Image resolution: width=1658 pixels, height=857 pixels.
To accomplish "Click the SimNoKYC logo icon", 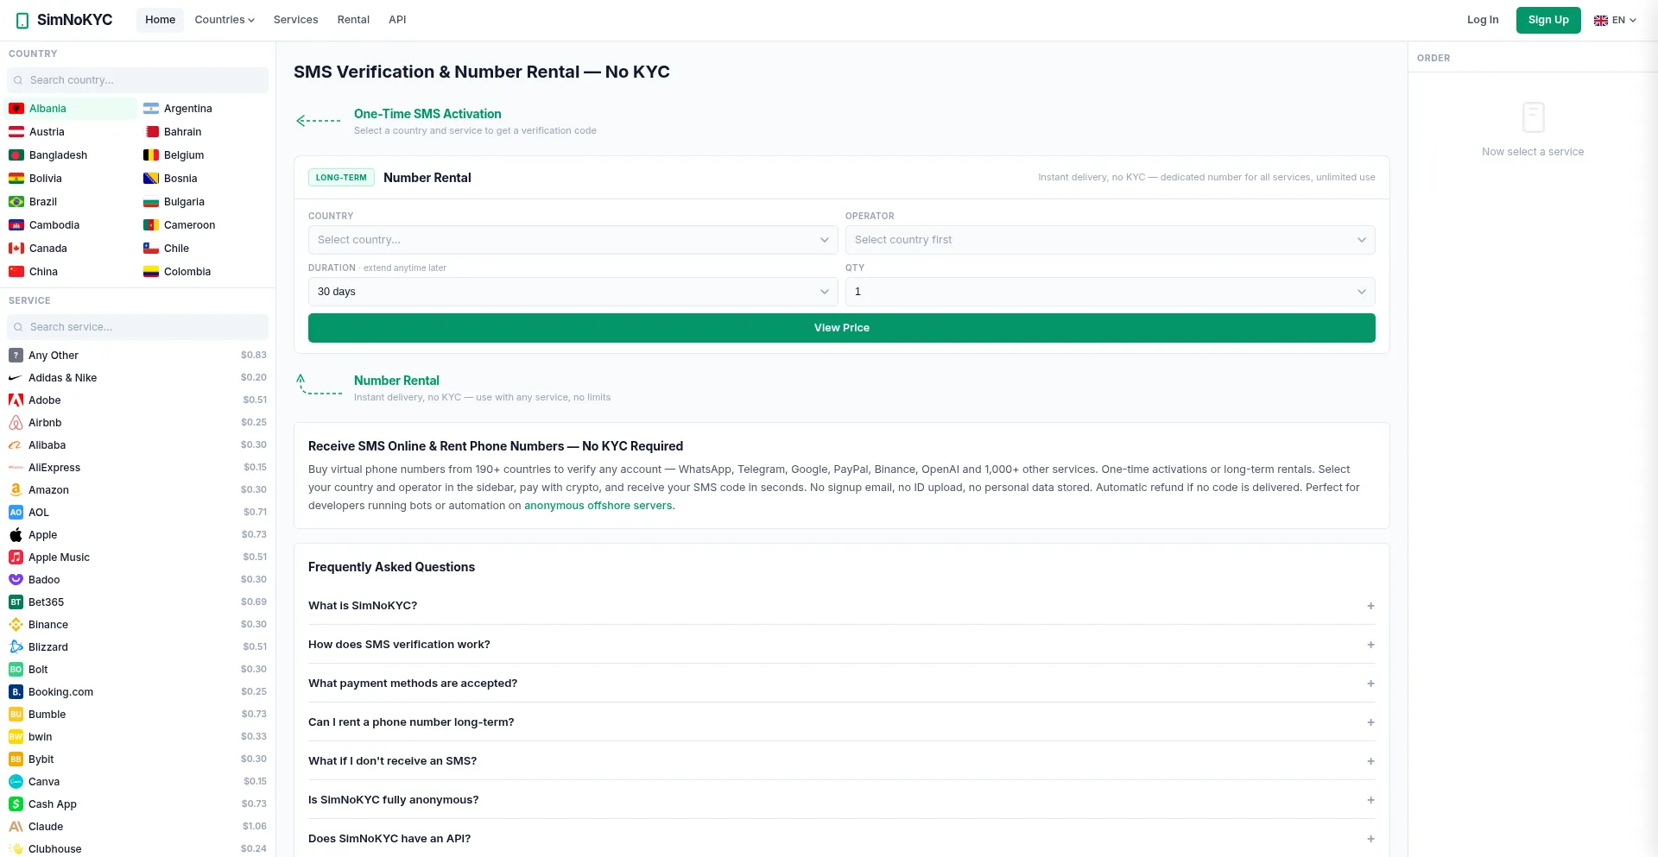I will point(22,20).
